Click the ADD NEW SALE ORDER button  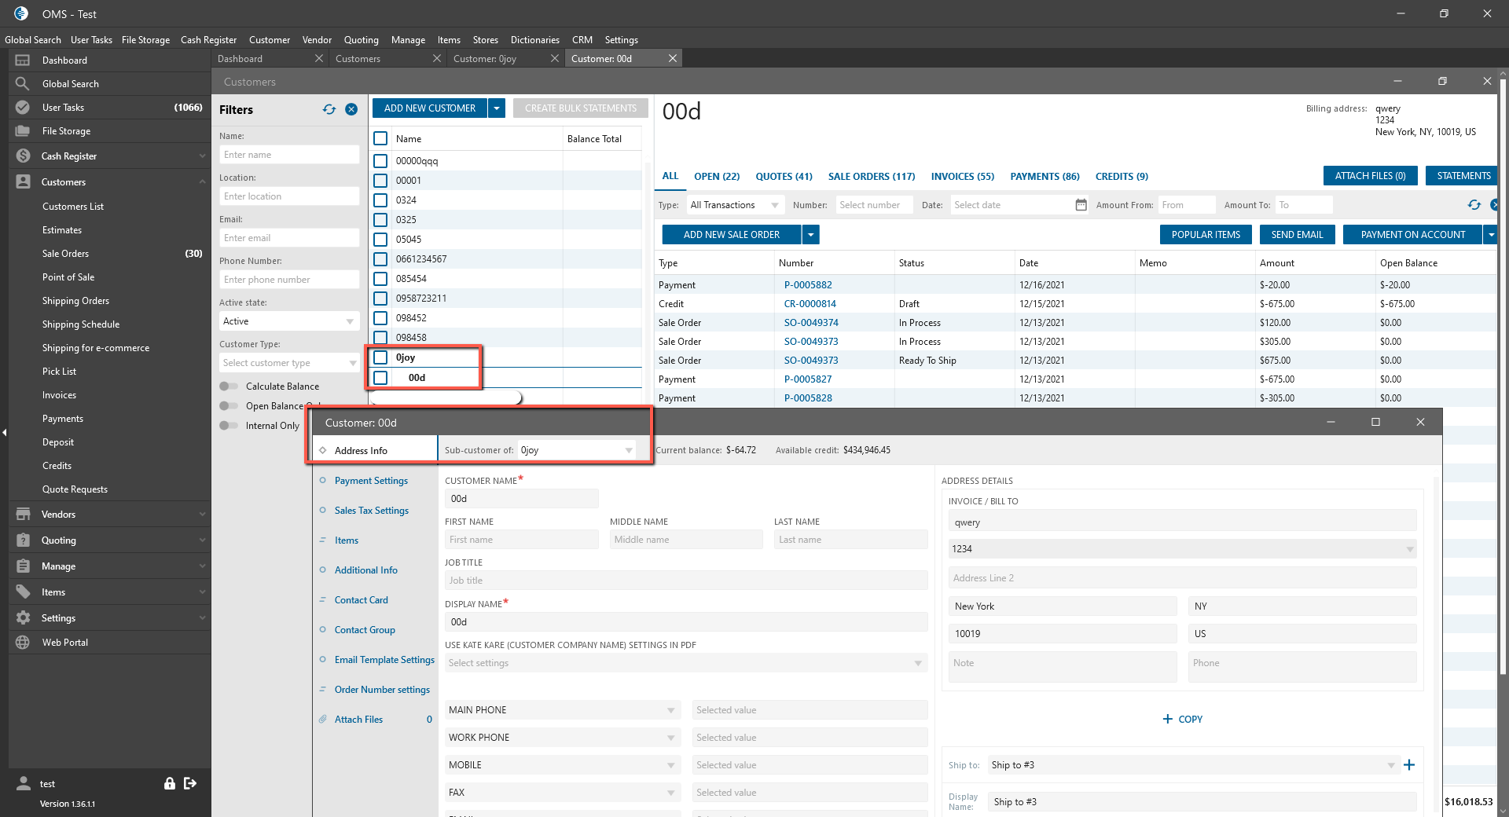(731, 235)
